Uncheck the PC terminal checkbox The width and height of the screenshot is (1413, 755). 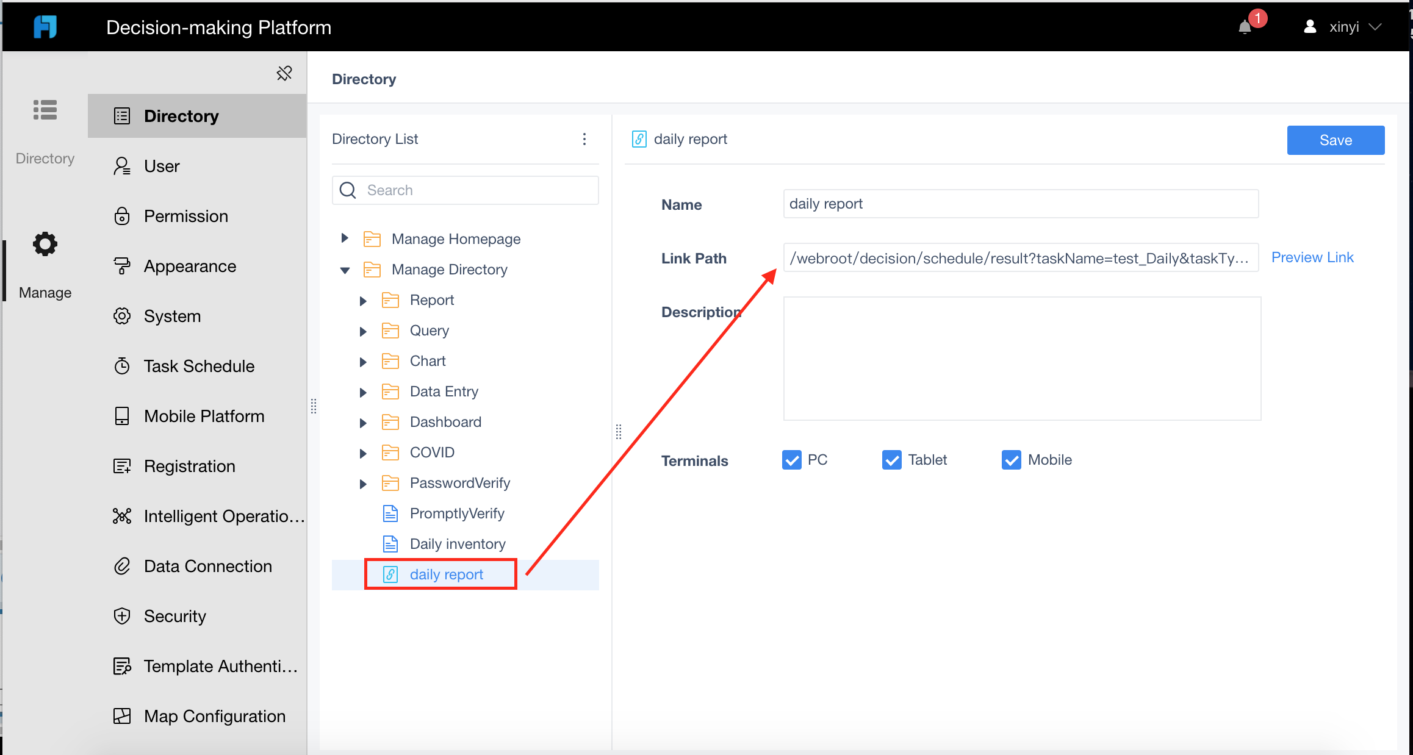click(792, 460)
